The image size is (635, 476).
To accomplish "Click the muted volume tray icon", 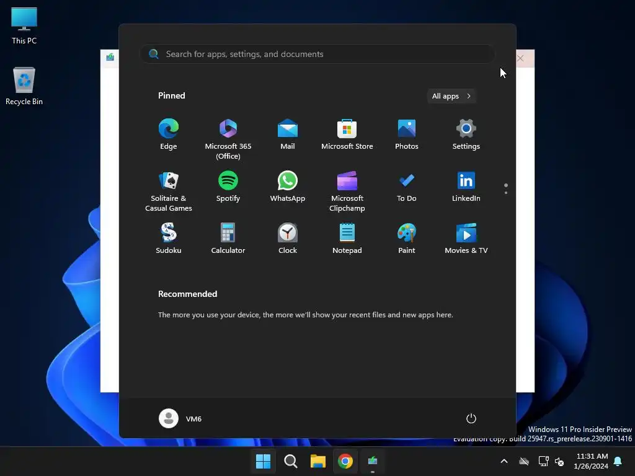I will tap(560, 461).
